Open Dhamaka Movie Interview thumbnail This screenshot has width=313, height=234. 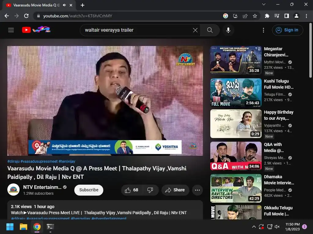(236, 188)
